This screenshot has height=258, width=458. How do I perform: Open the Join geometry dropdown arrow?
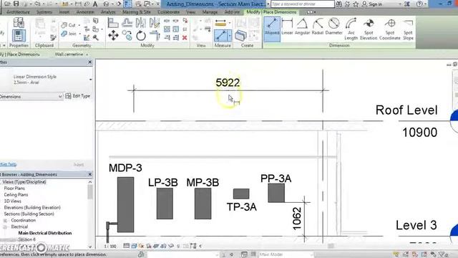coord(79,34)
